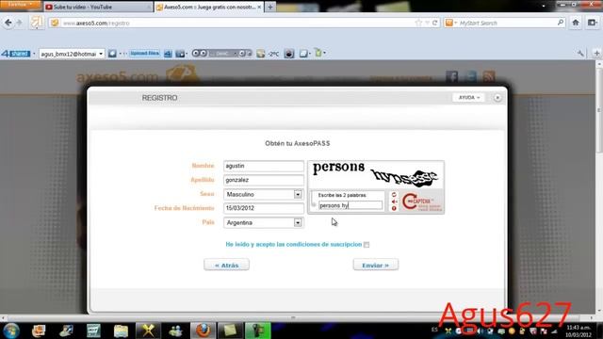Get an audio captcha with the speaker icon

(394, 202)
